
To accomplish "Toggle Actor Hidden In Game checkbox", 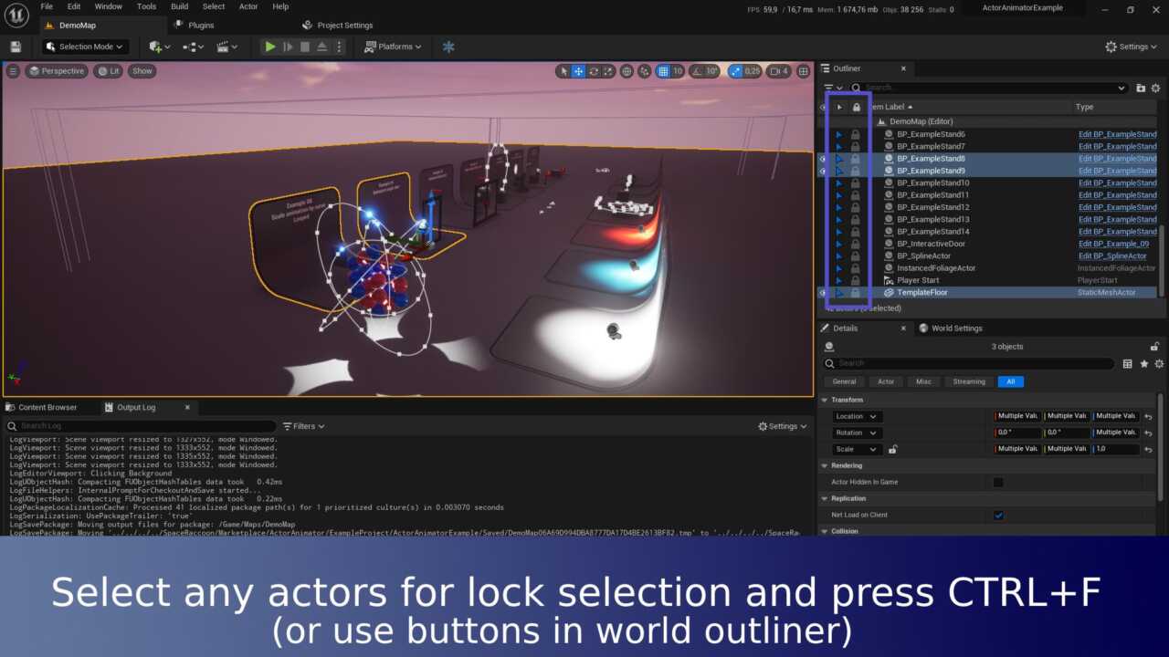I will tap(998, 482).
